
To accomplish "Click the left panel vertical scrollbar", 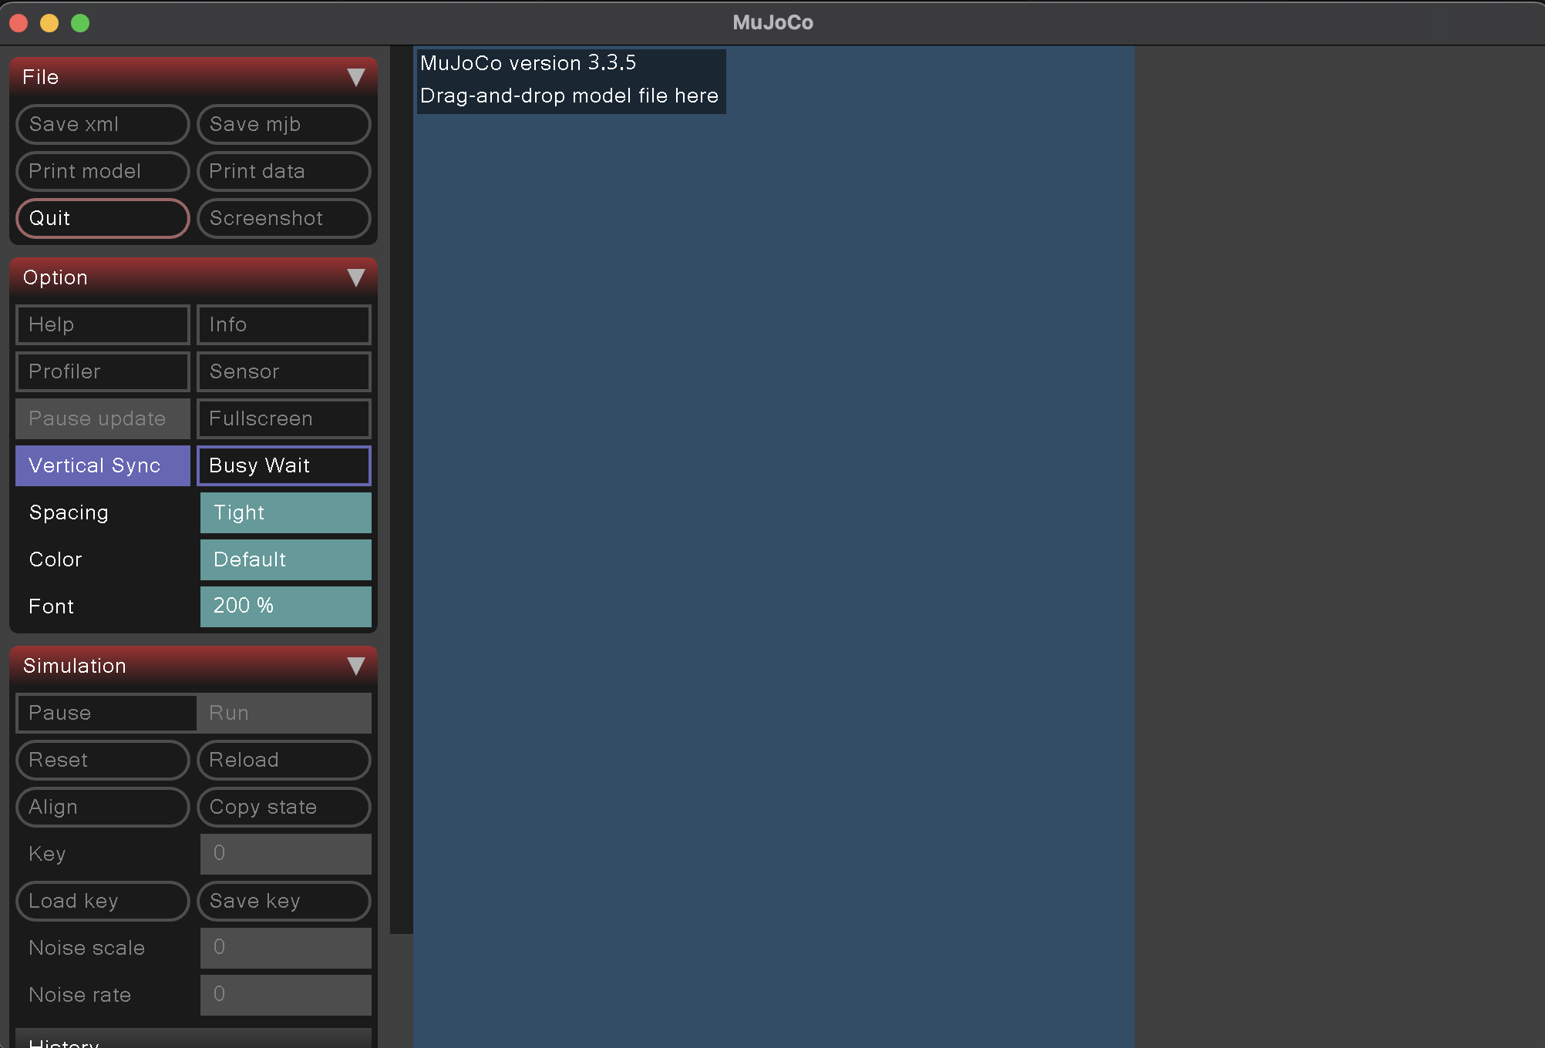I will point(401,489).
